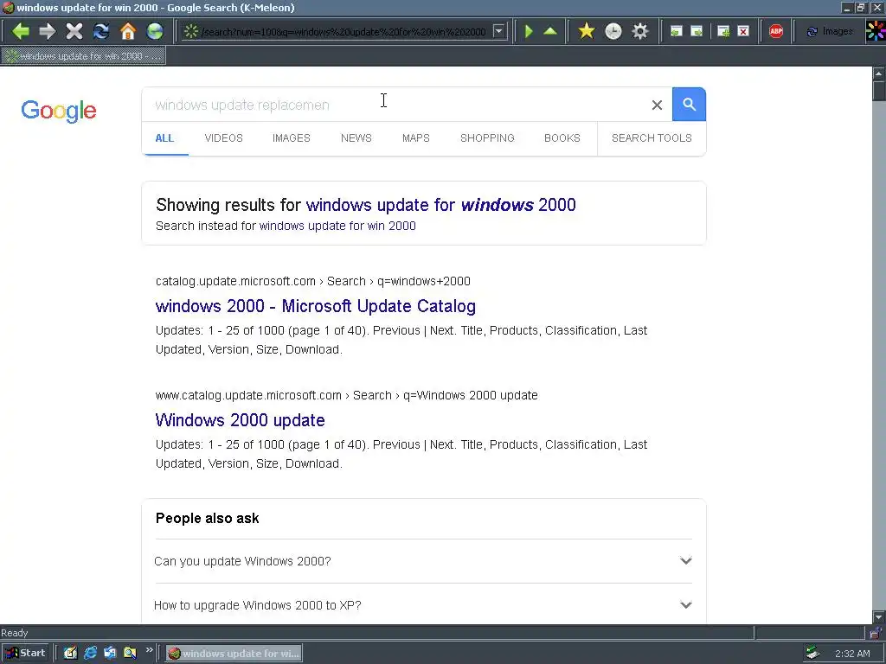Reload the page using the Refresh icon
The image size is (886, 664).
[101, 31]
